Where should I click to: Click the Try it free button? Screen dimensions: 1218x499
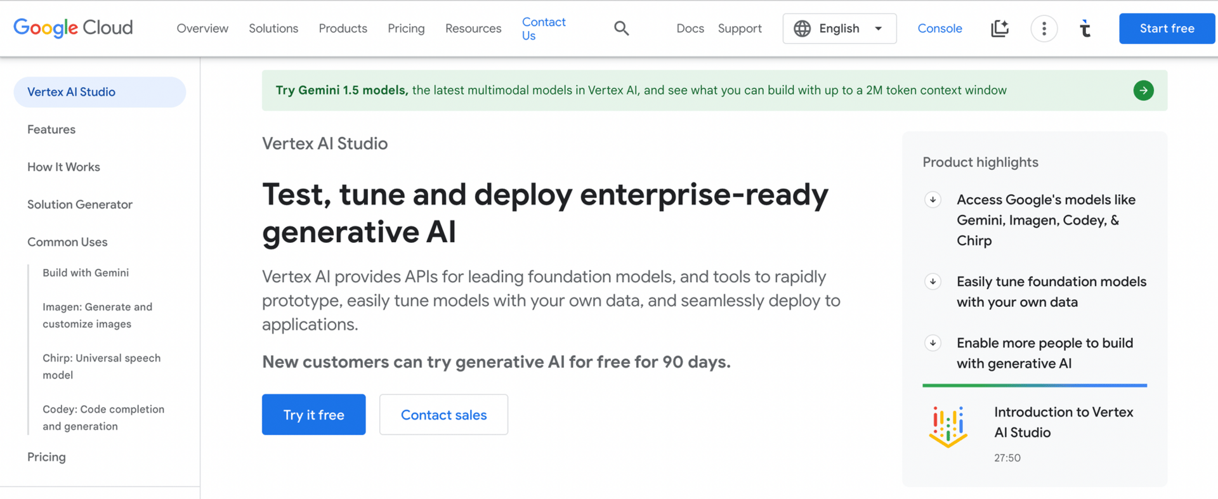[314, 415]
